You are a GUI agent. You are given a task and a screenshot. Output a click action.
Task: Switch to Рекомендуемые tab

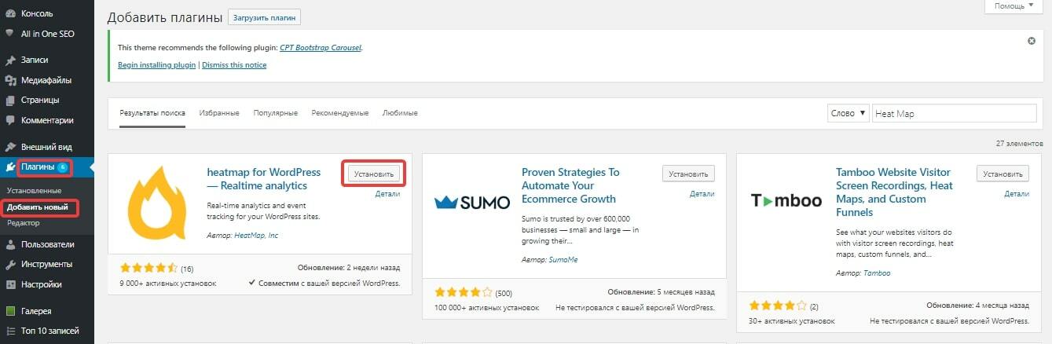click(339, 113)
